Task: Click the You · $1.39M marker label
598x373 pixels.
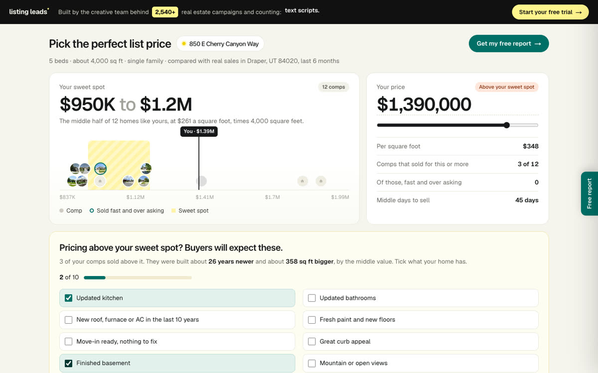Action: [199, 131]
